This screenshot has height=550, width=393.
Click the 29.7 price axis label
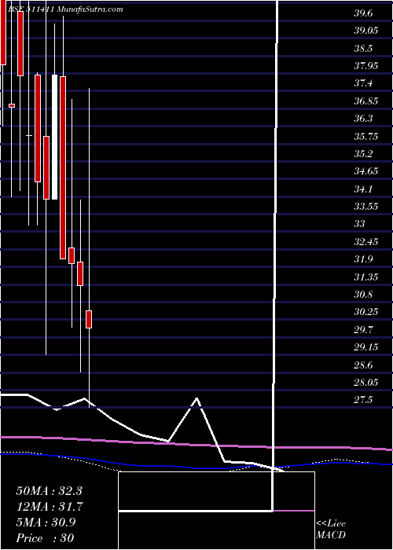point(363,330)
